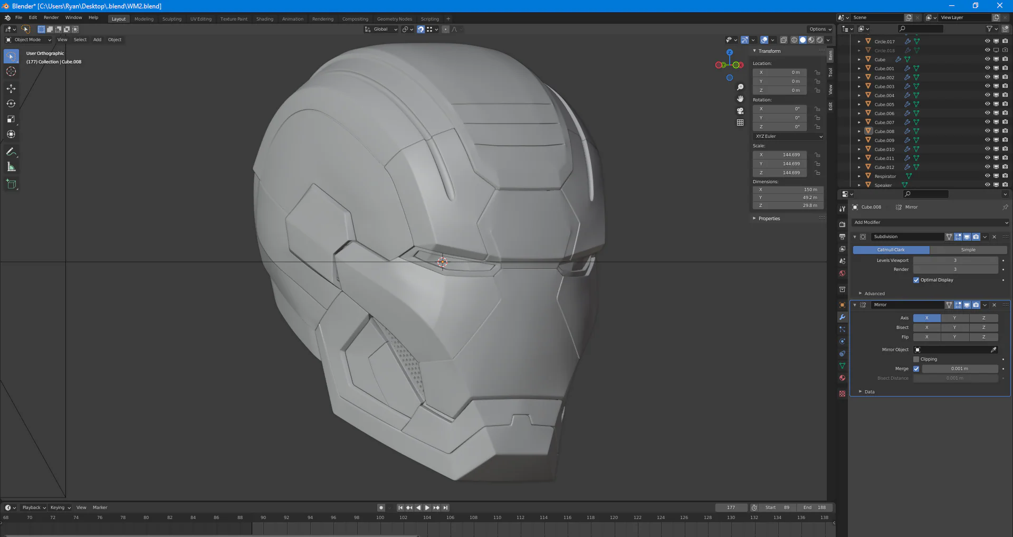
Task: Switch to perspective/orthographic grid icon
Action: tap(740, 123)
